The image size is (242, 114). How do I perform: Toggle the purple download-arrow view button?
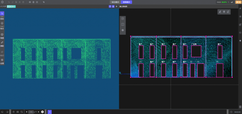(113, 6)
